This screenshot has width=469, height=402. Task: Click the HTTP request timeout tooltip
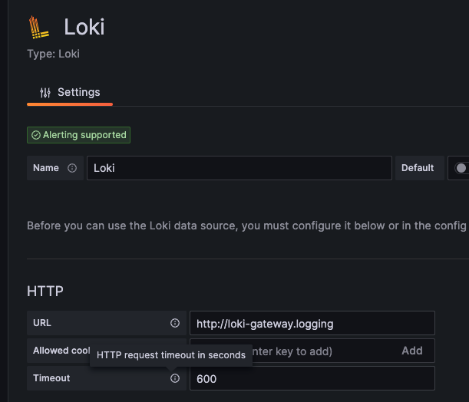[x=171, y=355]
